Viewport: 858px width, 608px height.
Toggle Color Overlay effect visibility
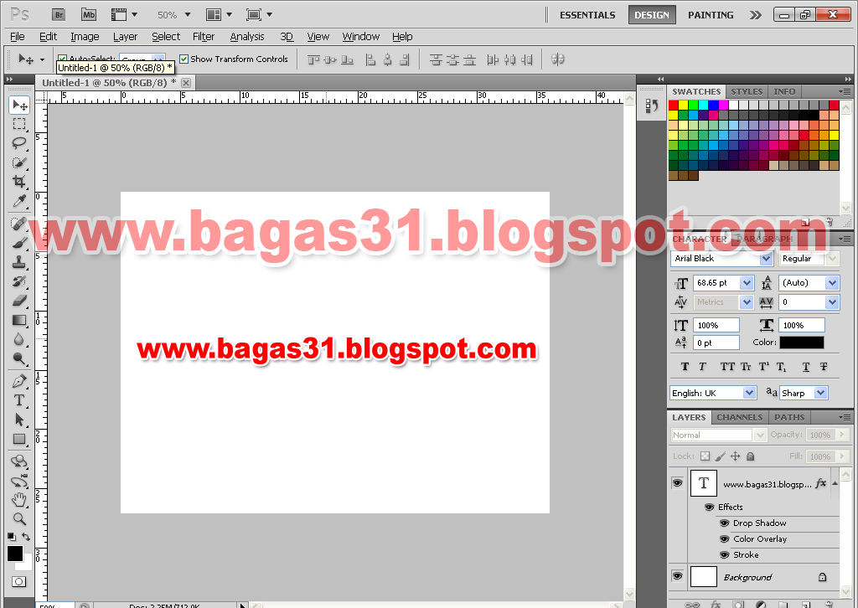point(725,538)
